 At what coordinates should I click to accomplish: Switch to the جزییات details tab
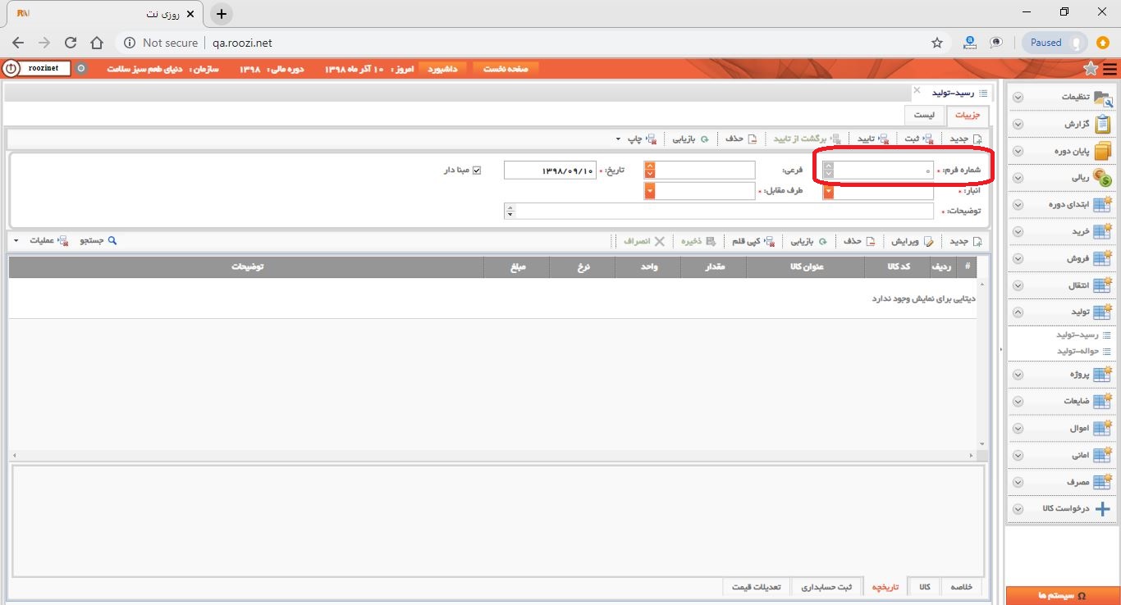pyautogui.click(x=968, y=116)
